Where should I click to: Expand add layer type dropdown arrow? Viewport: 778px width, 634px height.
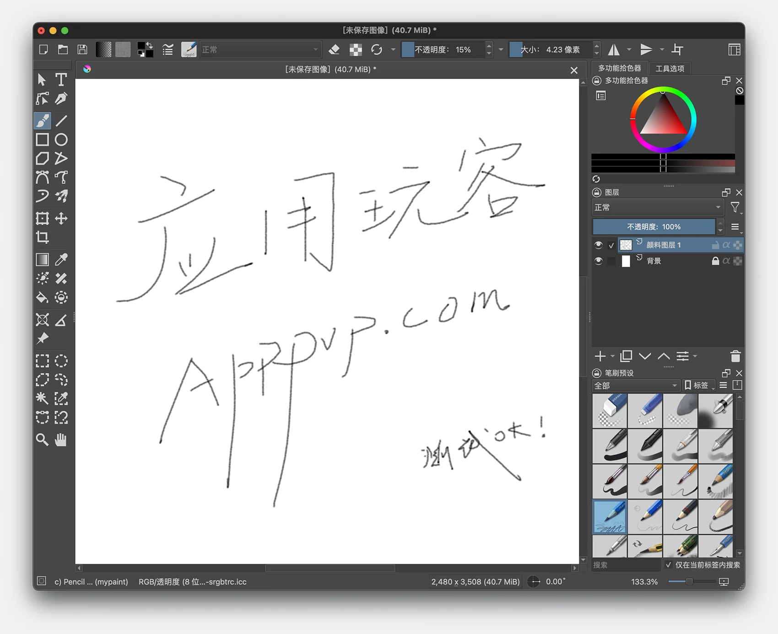(x=612, y=356)
